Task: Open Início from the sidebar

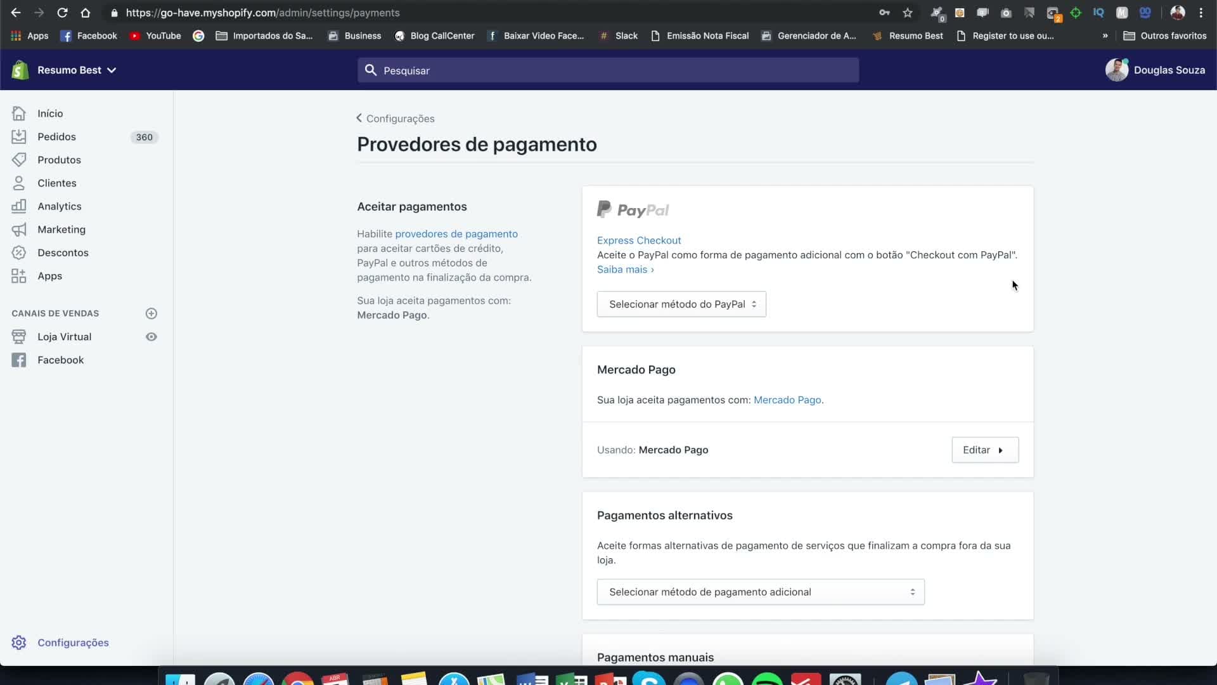Action: (50, 114)
